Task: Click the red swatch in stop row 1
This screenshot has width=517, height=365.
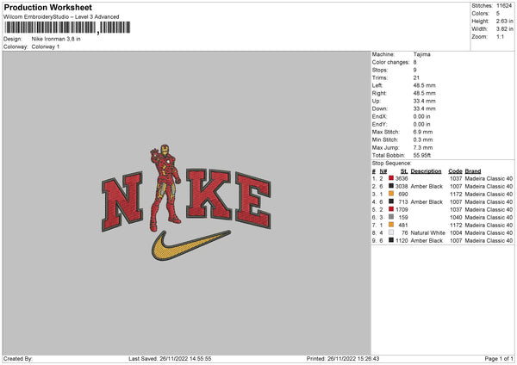Action: click(391, 178)
